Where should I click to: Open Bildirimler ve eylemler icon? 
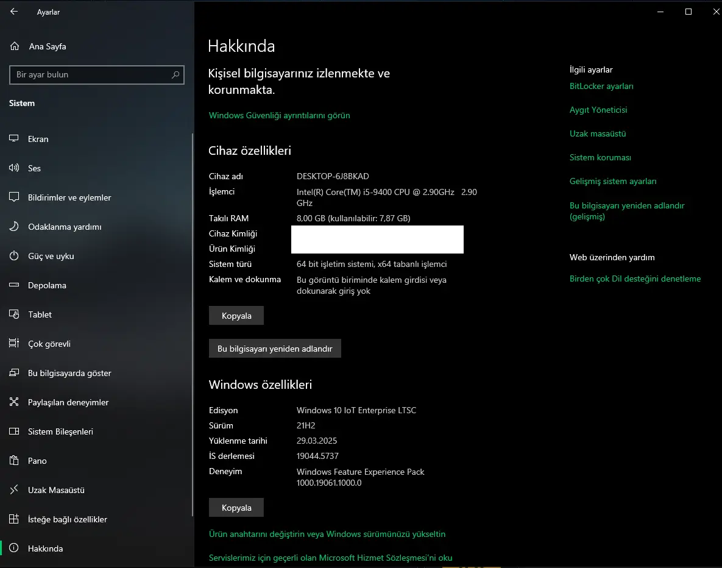click(x=14, y=197)
